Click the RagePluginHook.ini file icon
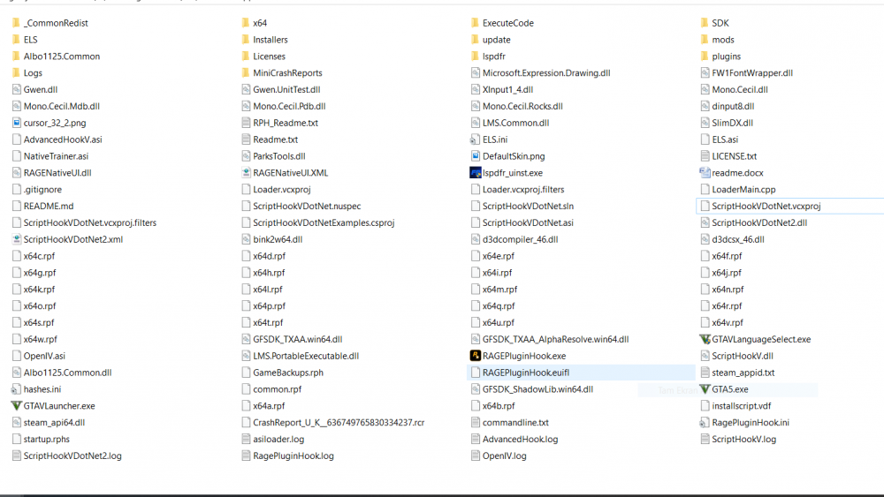 tap(705, 422)
